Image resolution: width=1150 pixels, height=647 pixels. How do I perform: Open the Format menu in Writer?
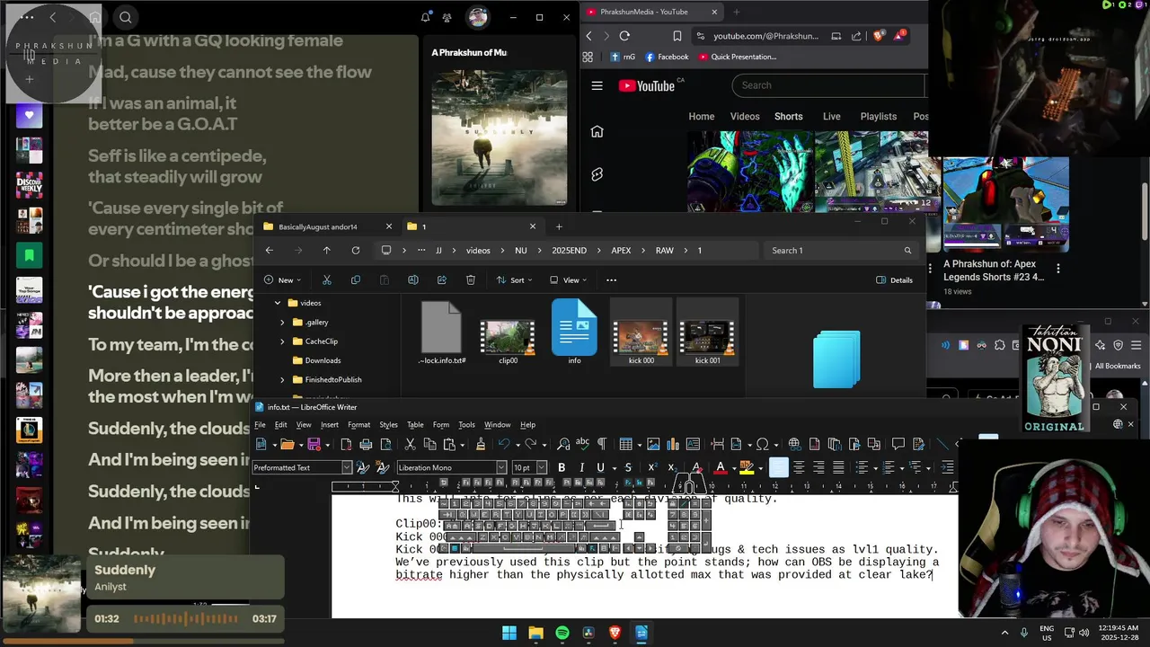[358, 425]
